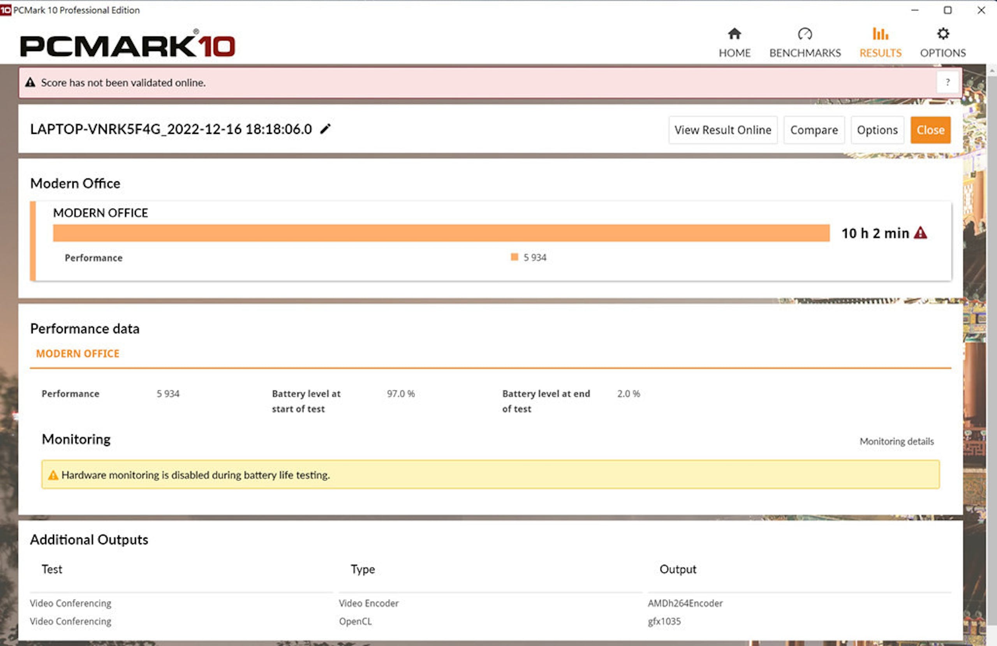The height and width of the screenshot is (646, 997).
Task: Click Video Conferencing row with OpenCL
Action: [70, 621]
